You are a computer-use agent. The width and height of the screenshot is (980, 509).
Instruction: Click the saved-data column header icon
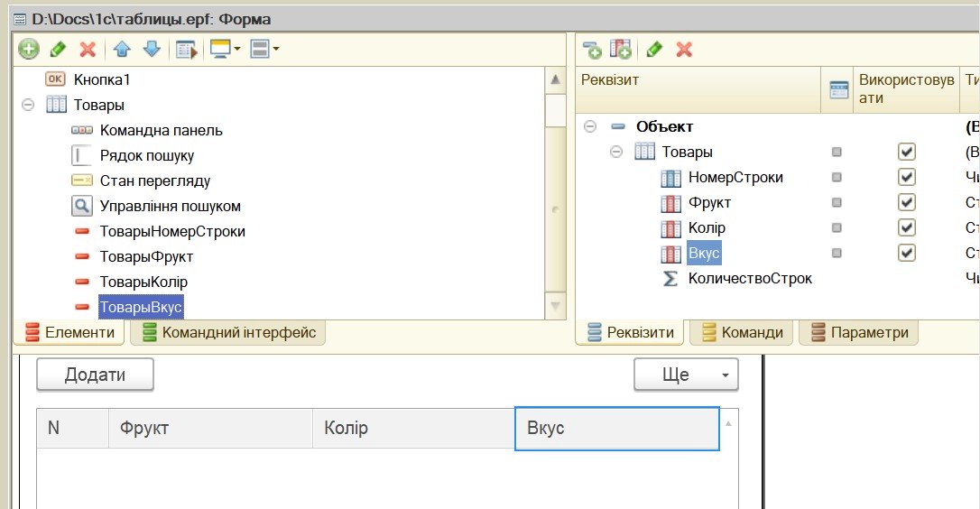tap(838, 90)
